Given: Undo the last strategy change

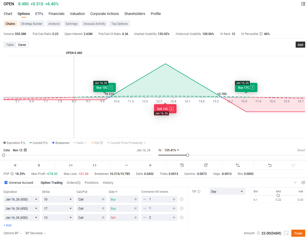Looking at the screenshot, I should pyautogui.click(x=270, y=165).
